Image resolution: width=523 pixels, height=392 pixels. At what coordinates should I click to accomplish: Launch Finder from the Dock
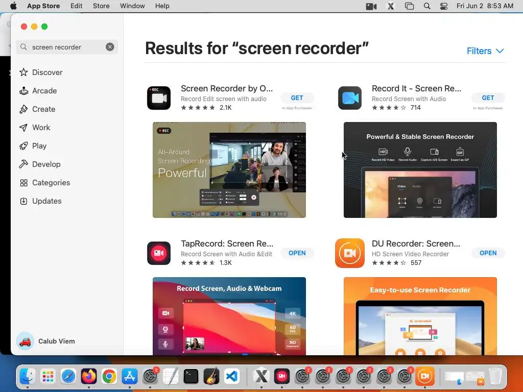[x=28, y=376]
